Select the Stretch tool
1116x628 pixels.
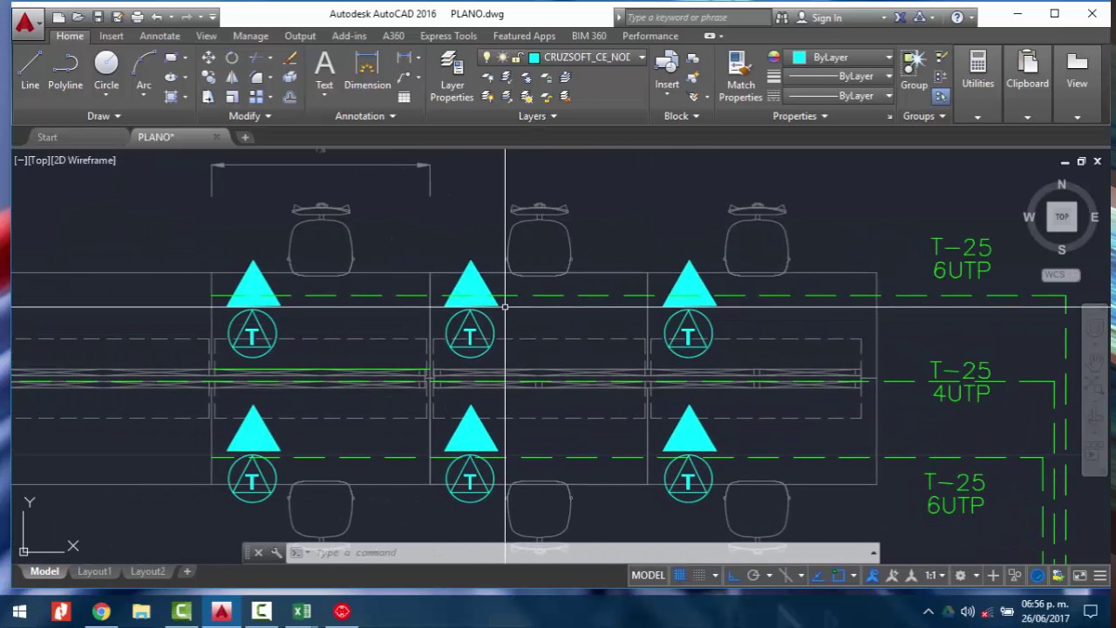point(208,97)
